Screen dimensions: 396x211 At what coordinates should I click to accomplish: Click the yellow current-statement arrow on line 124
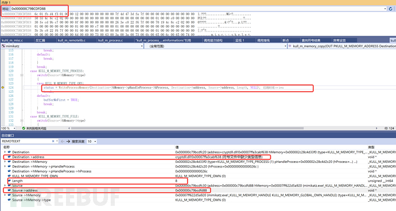3,88
